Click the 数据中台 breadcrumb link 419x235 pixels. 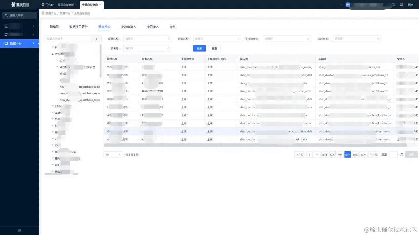[51, 14]
